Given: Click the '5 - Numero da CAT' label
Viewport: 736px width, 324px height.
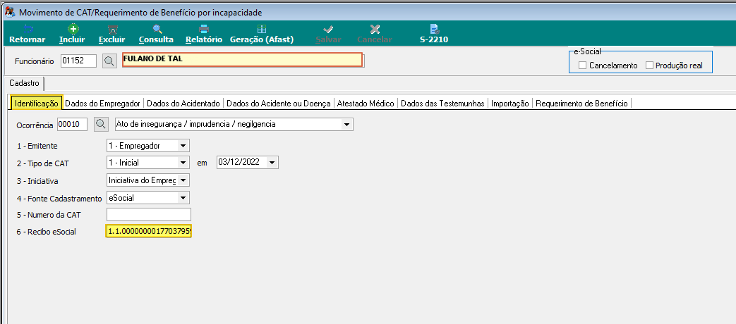Looking at the screenshot, I should (x=49, y=216).
